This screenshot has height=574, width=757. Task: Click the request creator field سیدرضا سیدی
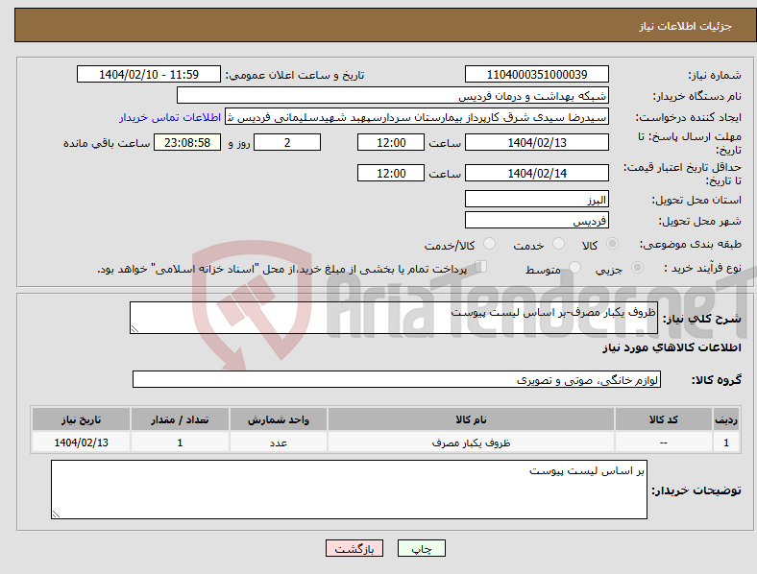417,117
